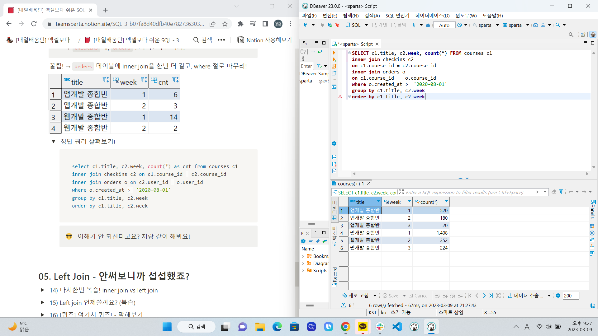Toggle the Record view for results

335,277
